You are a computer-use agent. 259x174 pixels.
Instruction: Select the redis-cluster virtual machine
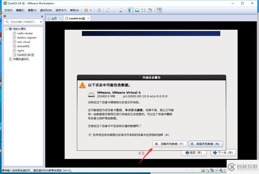pyautogui.click(x=25, y=33)
